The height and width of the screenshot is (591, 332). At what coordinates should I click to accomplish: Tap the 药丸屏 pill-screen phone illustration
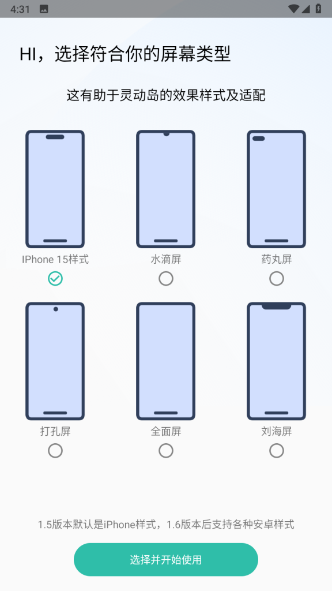276,189
